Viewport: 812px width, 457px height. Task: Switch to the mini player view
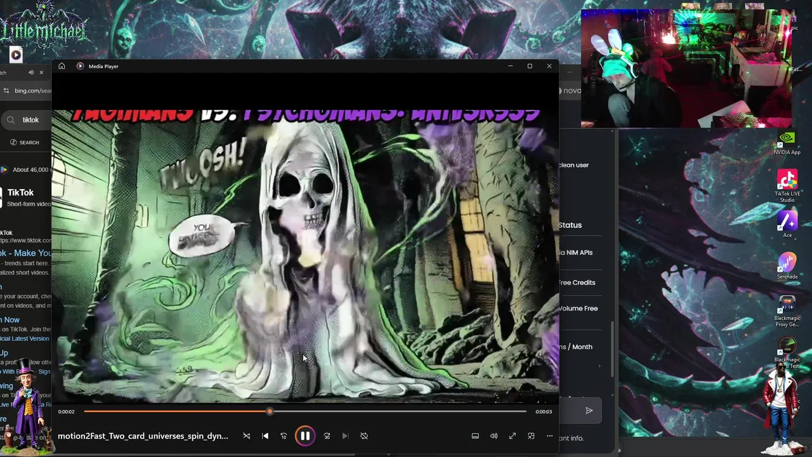(531, 436)
